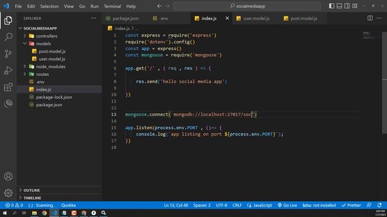Toggle the secondary side bar layout icon
The height and width of the screenshot is (217, 387).
[x=347, y=6]
